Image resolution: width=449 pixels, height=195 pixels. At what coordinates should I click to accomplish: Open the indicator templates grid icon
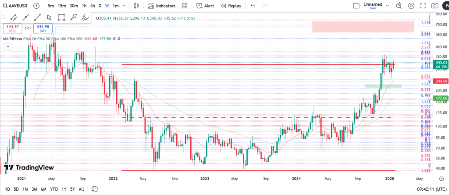[185, 6]
